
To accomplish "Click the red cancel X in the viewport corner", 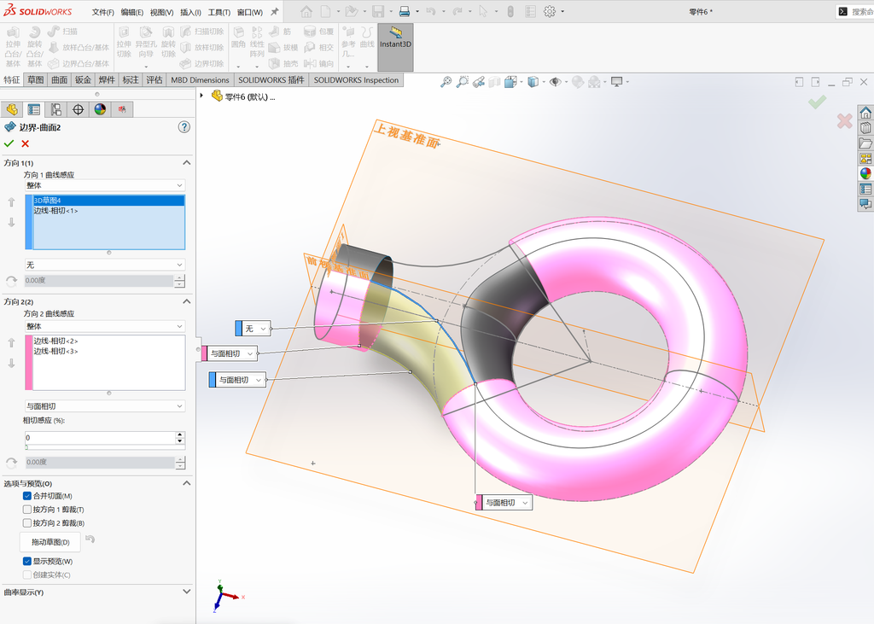I will [844, 120].
